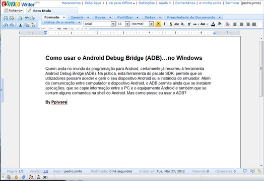Open the background fill color bucket
Viewport: 264px width, 181px height.
click(x=219, y=24)
